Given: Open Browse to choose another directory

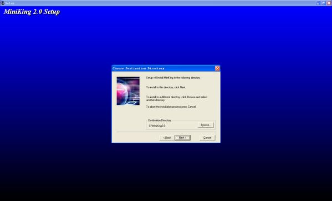Looking at the screenshot, I should pos(206,125).
